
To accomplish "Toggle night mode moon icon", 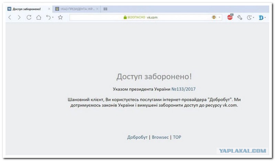I will point(249,18).
